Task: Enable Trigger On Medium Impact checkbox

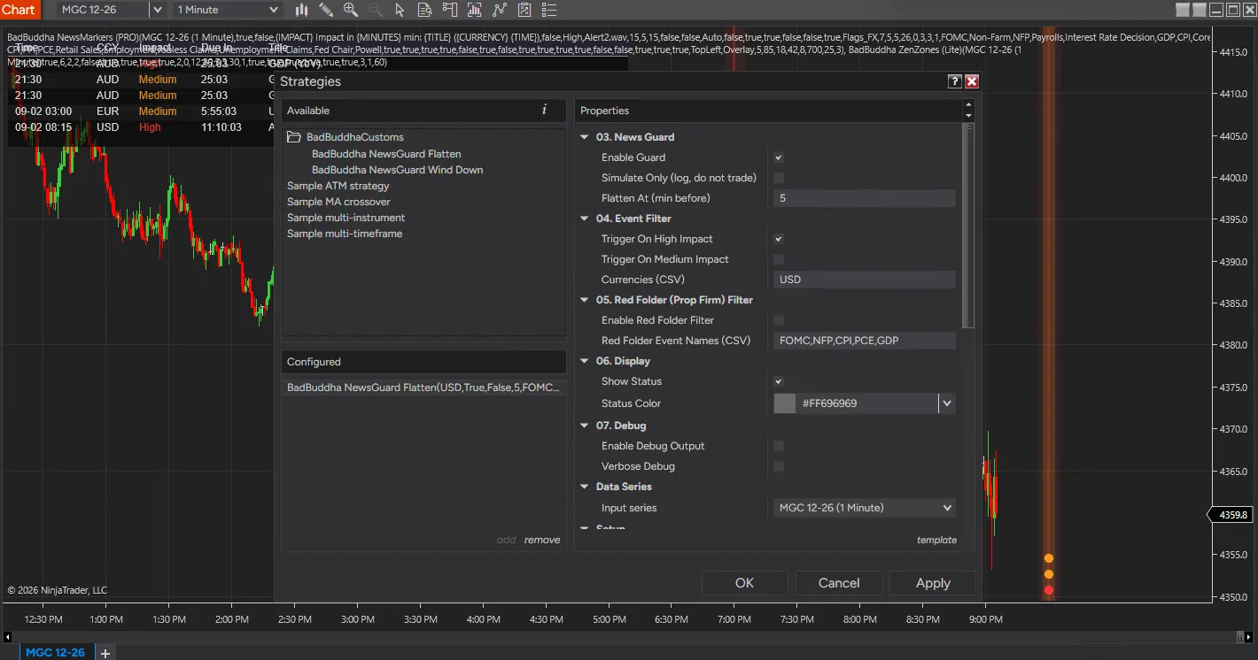Action: [779, 259]
